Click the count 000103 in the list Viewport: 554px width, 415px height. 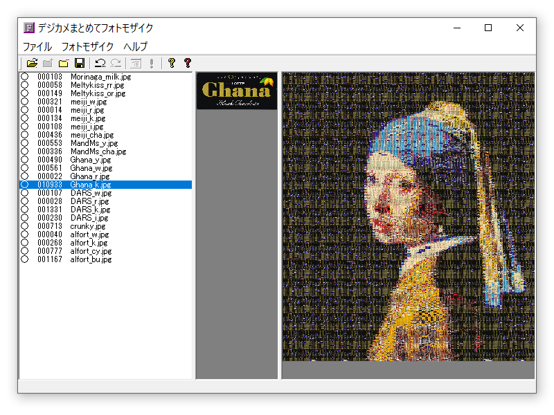50,77
